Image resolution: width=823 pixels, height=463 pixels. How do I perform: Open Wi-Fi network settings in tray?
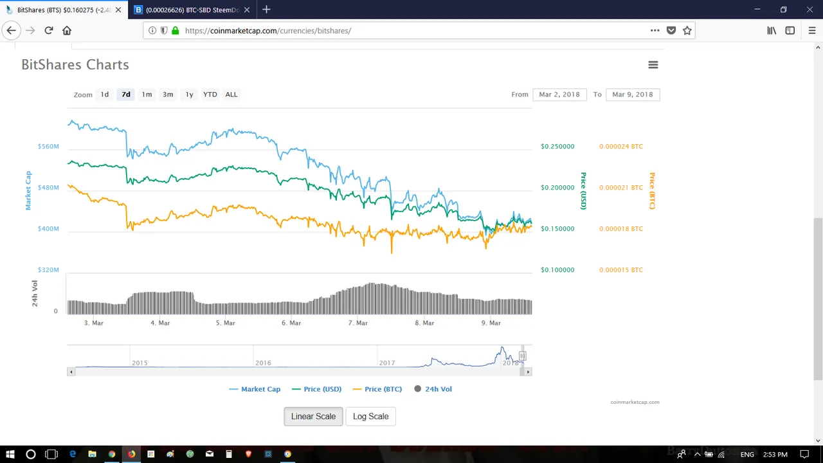(x=721, y=454)
